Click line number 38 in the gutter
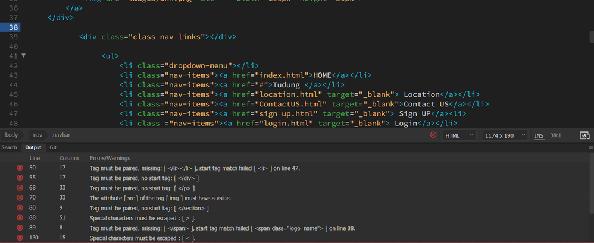The width and height of the screenshot is (594, 243). tap(13, 27)
